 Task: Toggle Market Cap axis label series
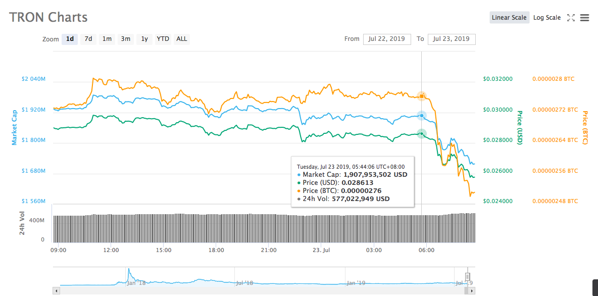(15, 126)
